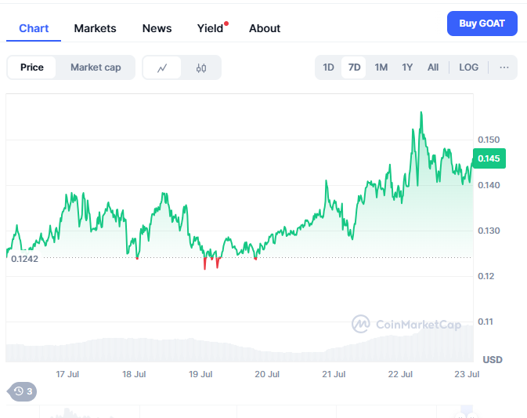This screenshot has height=418, width=527.
Task: Open the three-dots more options menu
Action: click(x=504, y=67)
